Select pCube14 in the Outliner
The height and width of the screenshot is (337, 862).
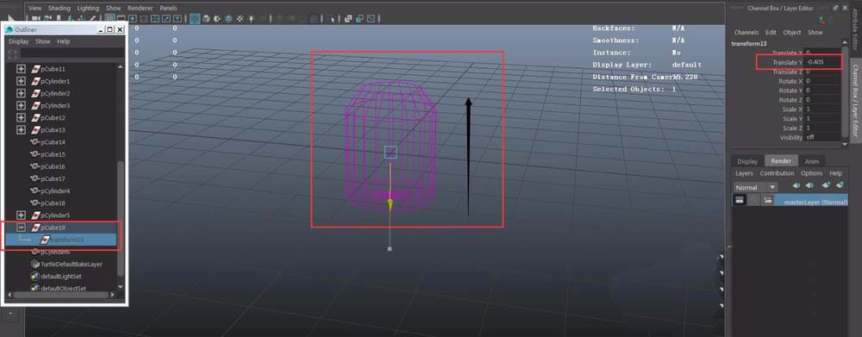tap(53, 142)
